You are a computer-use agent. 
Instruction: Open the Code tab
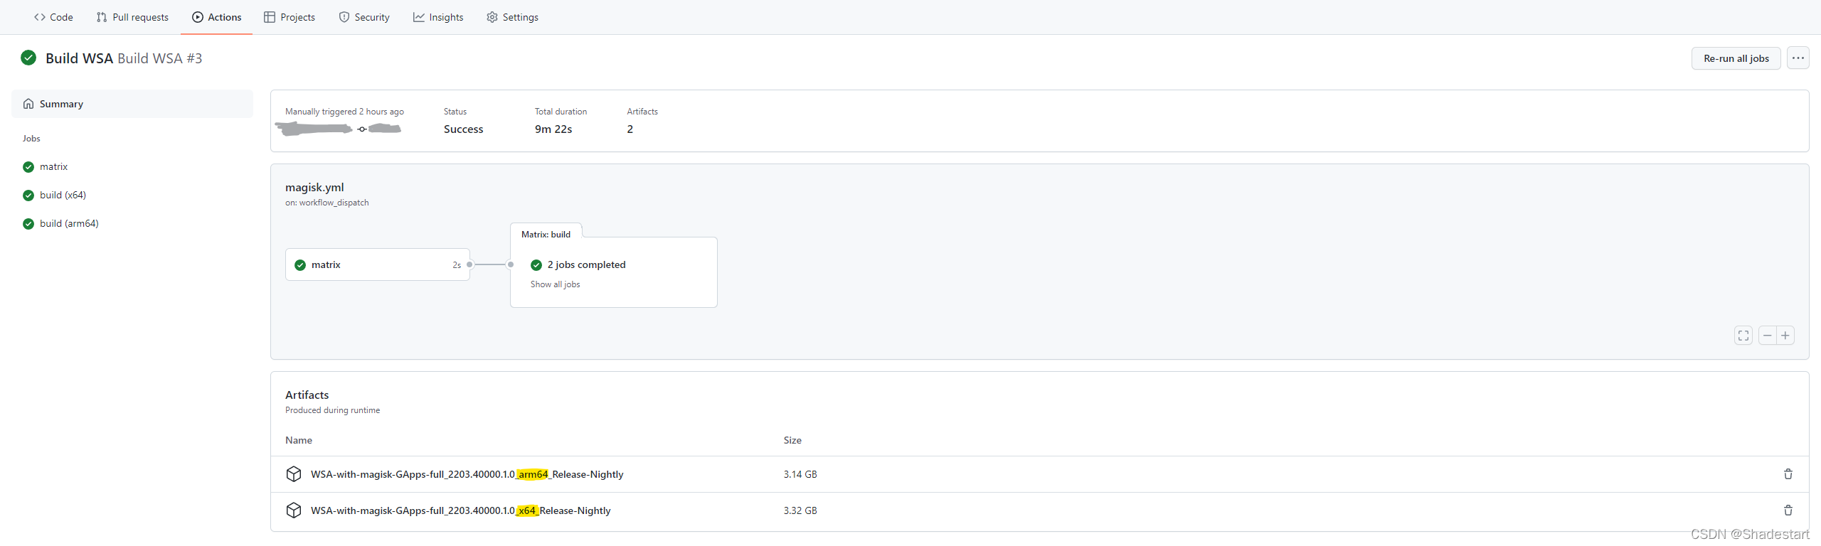(53, 17)
